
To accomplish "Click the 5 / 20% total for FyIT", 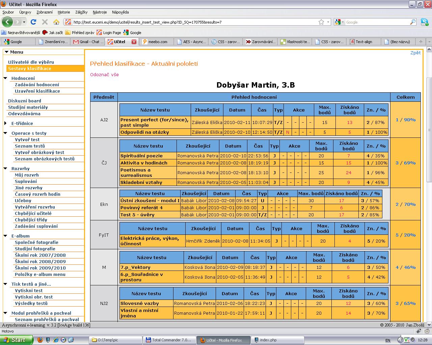I will (405, 235).
